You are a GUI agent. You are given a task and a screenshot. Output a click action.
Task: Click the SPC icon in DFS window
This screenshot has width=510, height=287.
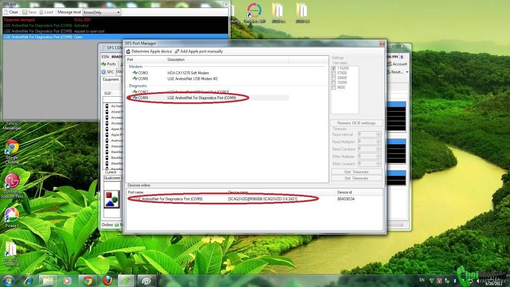click(x=104, y=72)
